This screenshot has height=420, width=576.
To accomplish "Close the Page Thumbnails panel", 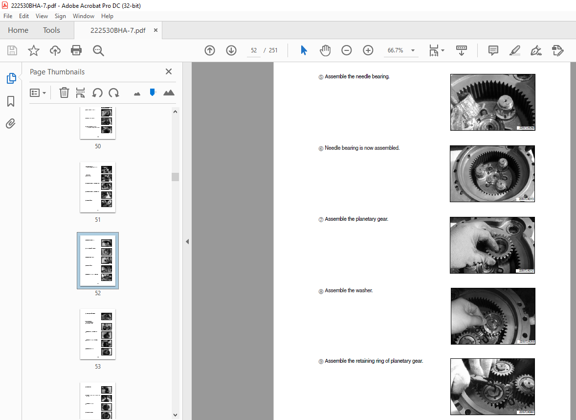I will (169, 72).
